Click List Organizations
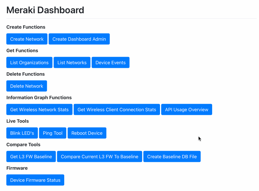Viewport: 259px width, 191px height. pos(29,62)
